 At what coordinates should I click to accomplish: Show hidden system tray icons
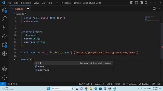pos(138,88)
